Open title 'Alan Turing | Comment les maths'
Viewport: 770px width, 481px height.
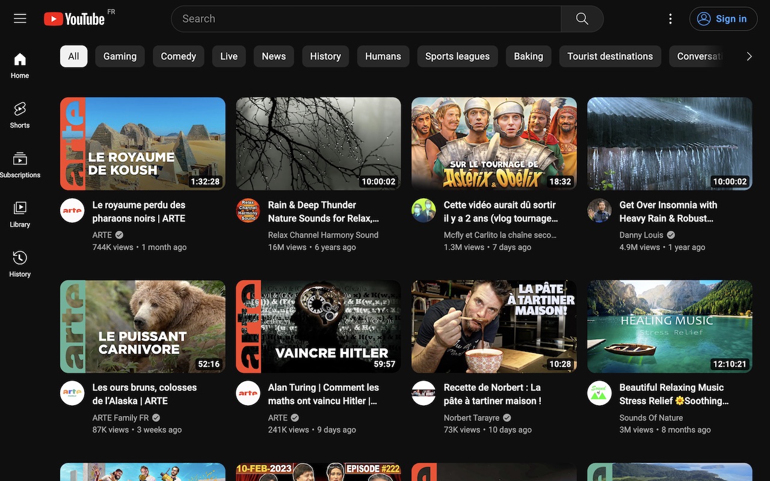(x=324, y=394)
